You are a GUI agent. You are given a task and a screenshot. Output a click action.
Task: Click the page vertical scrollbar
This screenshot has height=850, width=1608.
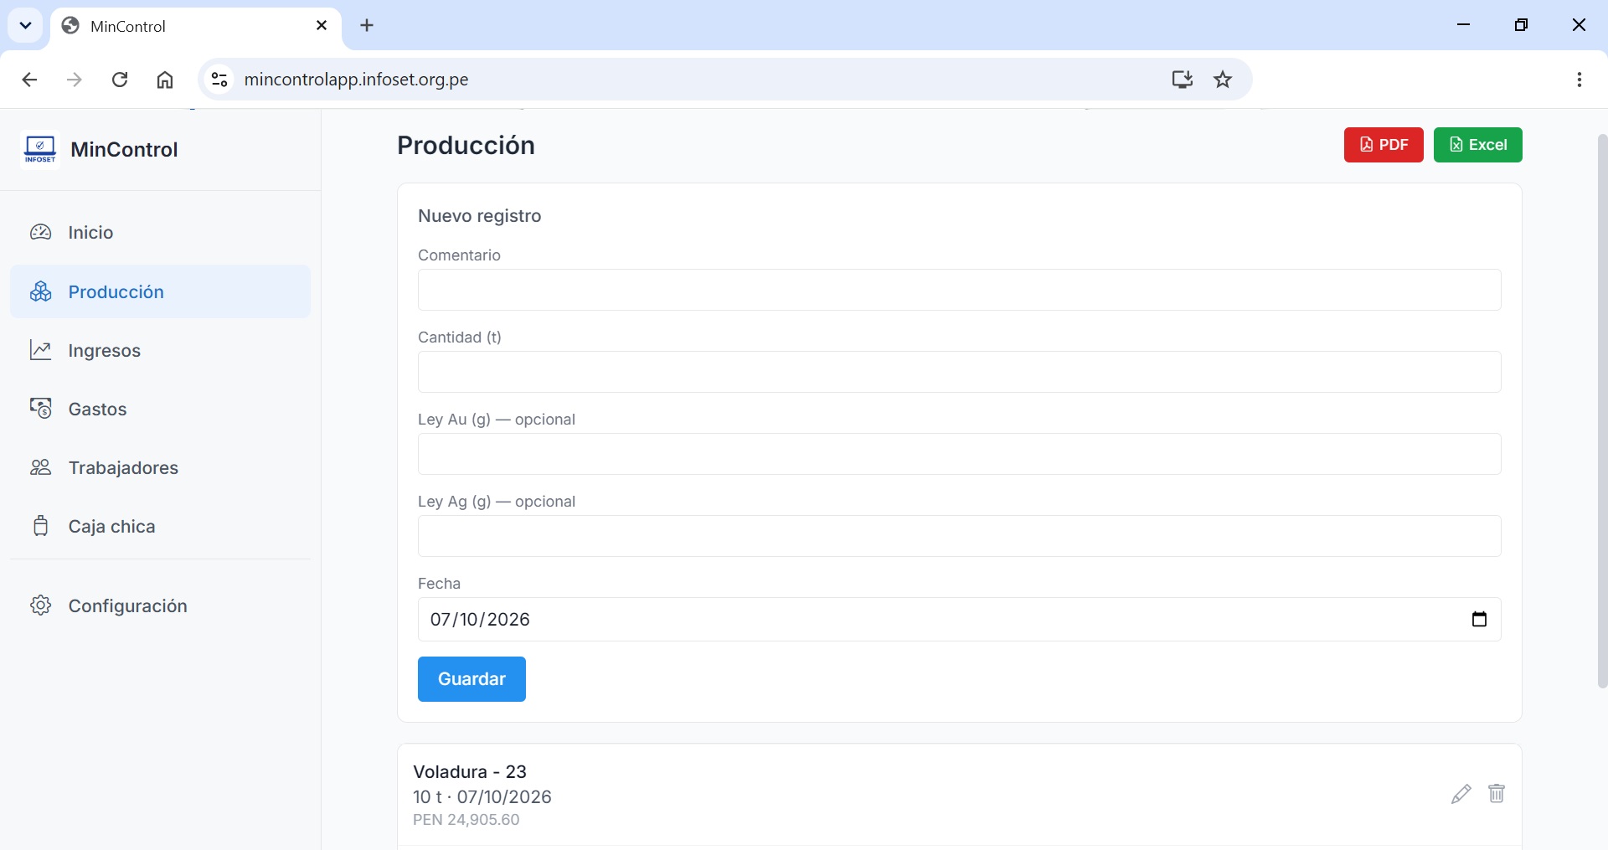(1602, 410)
